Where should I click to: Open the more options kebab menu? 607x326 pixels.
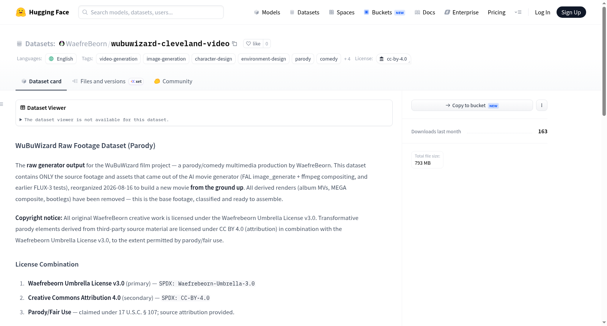coord(542,105)
